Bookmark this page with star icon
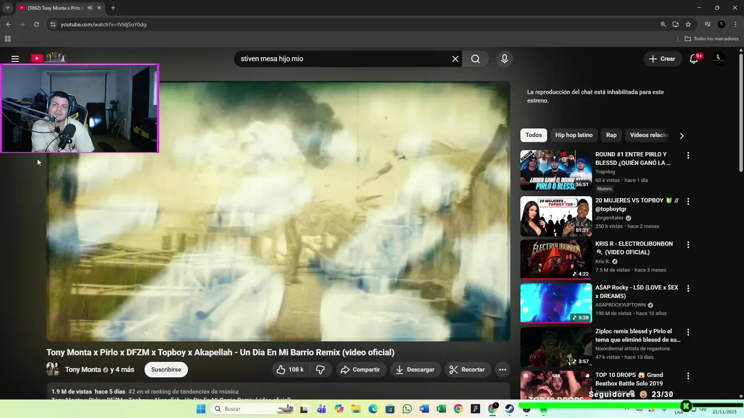Image resolution: width=744 pixels, height=418 pixels. coord(688,24)
